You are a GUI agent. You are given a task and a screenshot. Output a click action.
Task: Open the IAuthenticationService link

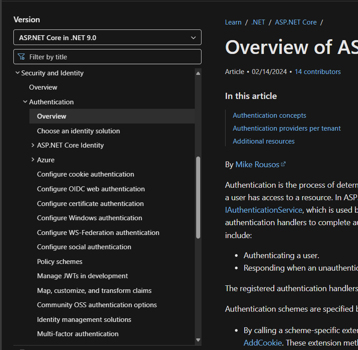click(264, 210)
